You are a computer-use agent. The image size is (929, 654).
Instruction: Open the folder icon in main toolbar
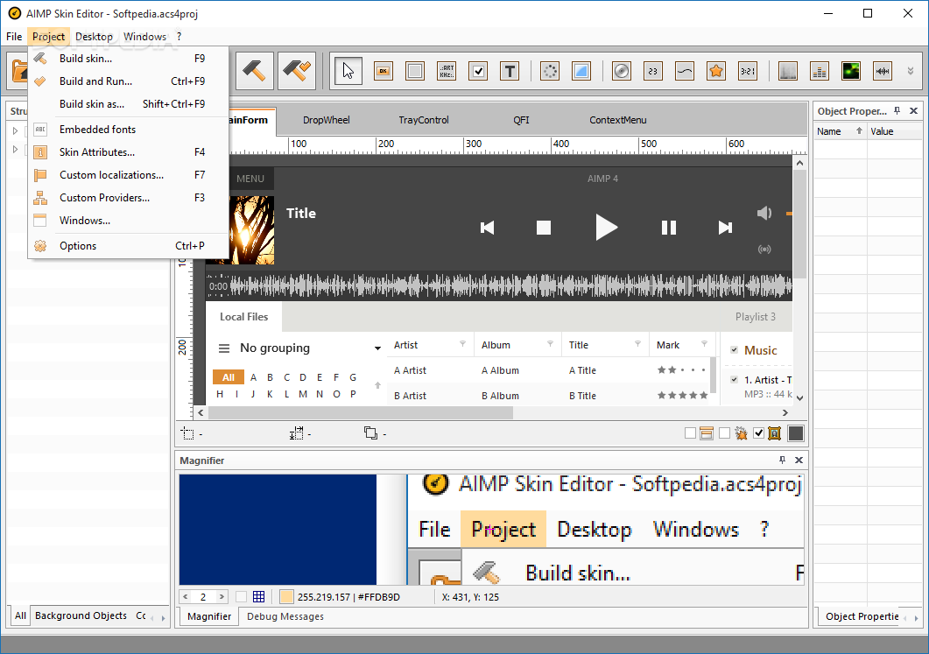tap(18, 72)
